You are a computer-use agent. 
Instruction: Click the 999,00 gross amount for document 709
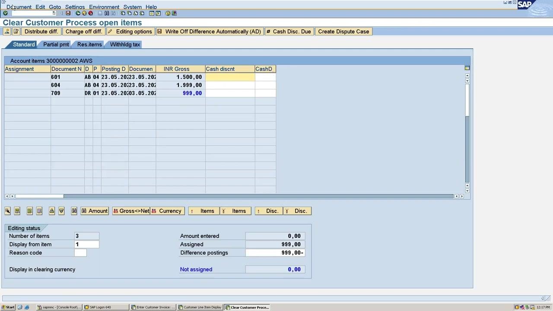[x=192, y=93]
